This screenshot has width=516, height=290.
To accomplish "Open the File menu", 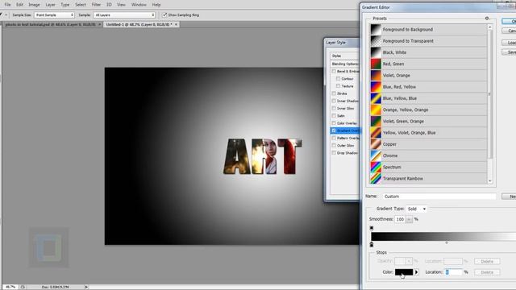I will click(7, 5).
